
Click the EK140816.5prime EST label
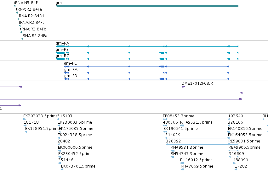tap(245, 129)
